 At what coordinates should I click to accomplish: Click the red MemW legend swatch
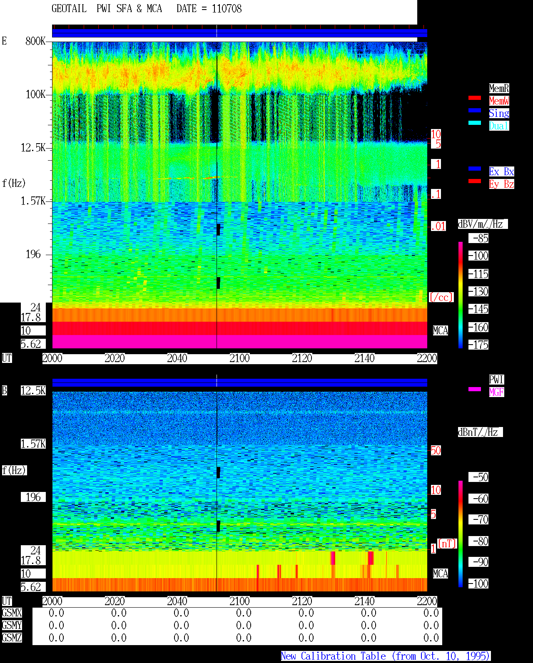[x=475, y=98]
